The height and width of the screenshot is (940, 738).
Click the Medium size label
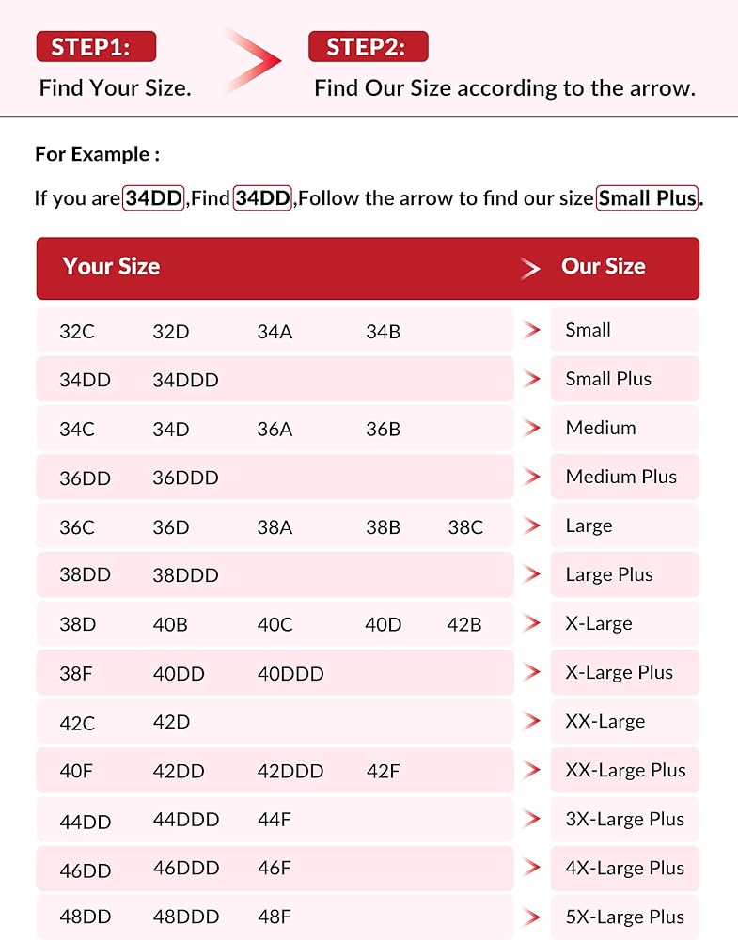600,428
